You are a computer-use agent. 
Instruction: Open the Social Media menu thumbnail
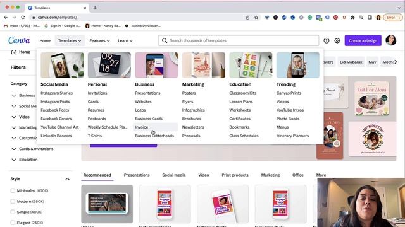point(62,65)
